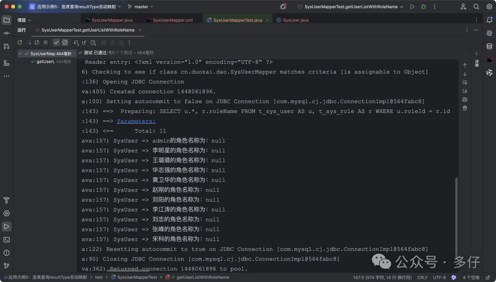The height and width of the screenshot is (282, 496).
Task: Toggle soft-wrap in console
Action: [x=465, y=82]
